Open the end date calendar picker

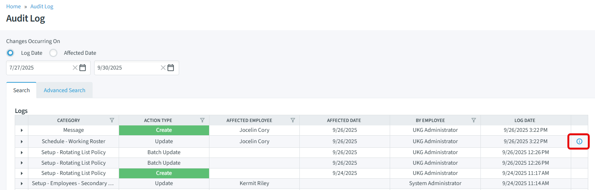(171, 68)
